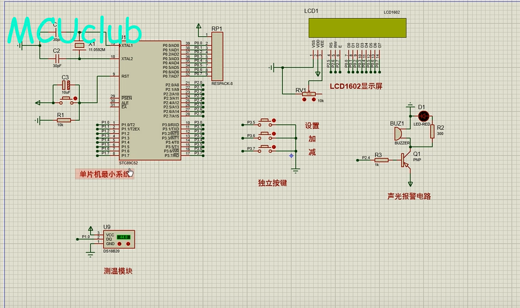The height and width of the screenshot is (308, 520).
Task: Click the P1.0/T2 pin label on U1
Action: [x=128, y=125]
